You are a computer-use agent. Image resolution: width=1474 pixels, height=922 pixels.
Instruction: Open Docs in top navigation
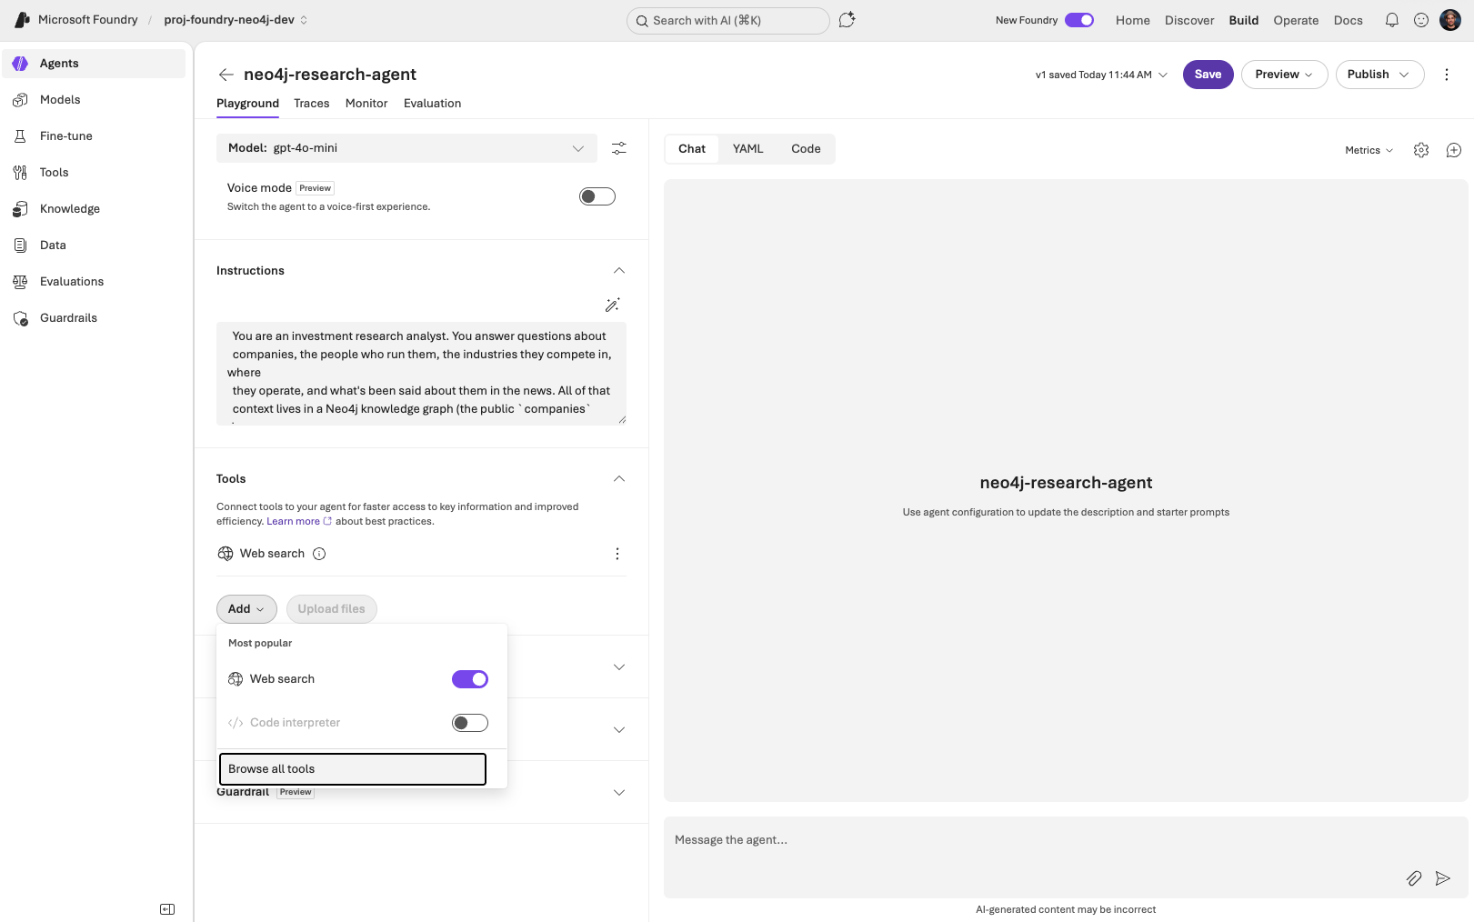(1349, 20)
